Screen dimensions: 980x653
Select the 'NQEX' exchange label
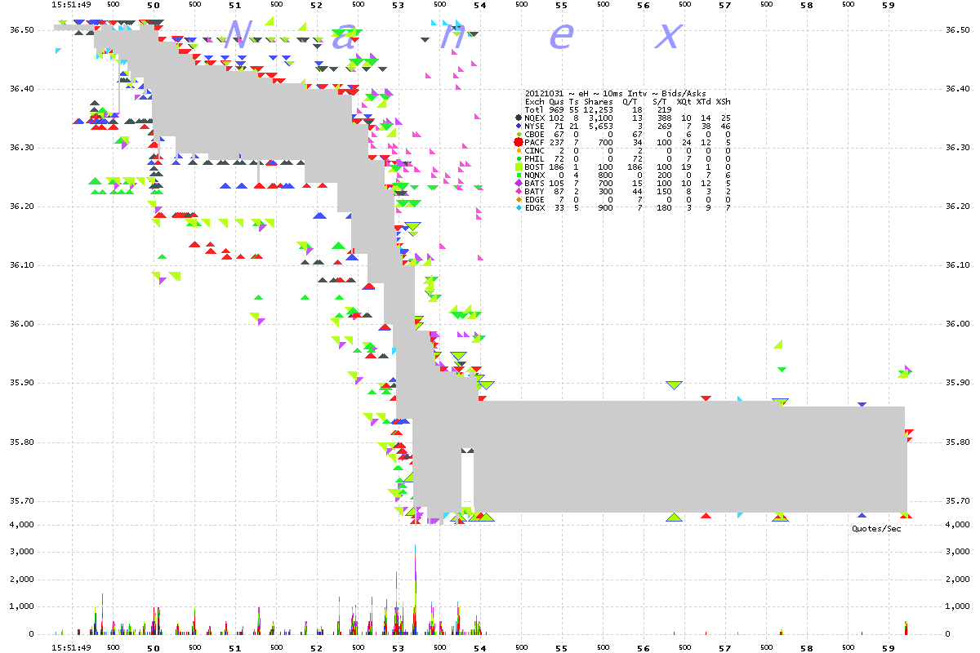[534, 118]
